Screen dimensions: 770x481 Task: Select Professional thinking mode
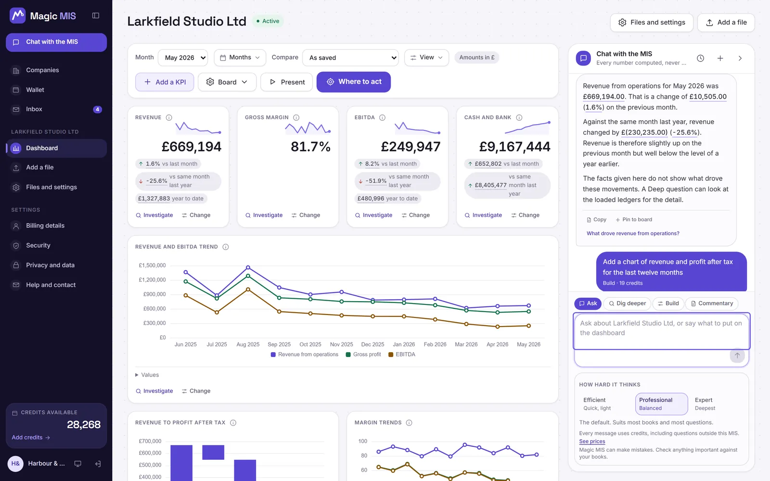662,404
